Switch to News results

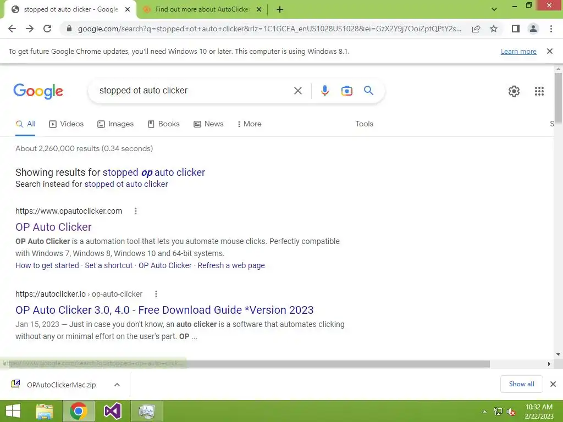click(208, 124)
